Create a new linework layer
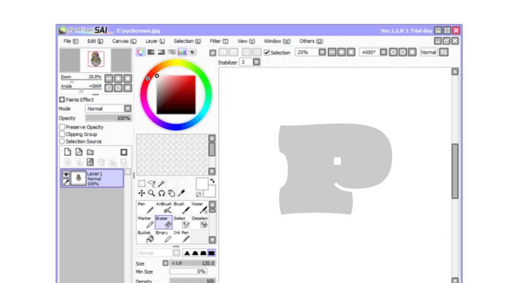Image resolution: width=518 pixels, height=283 pixels. tap(79, 152)
